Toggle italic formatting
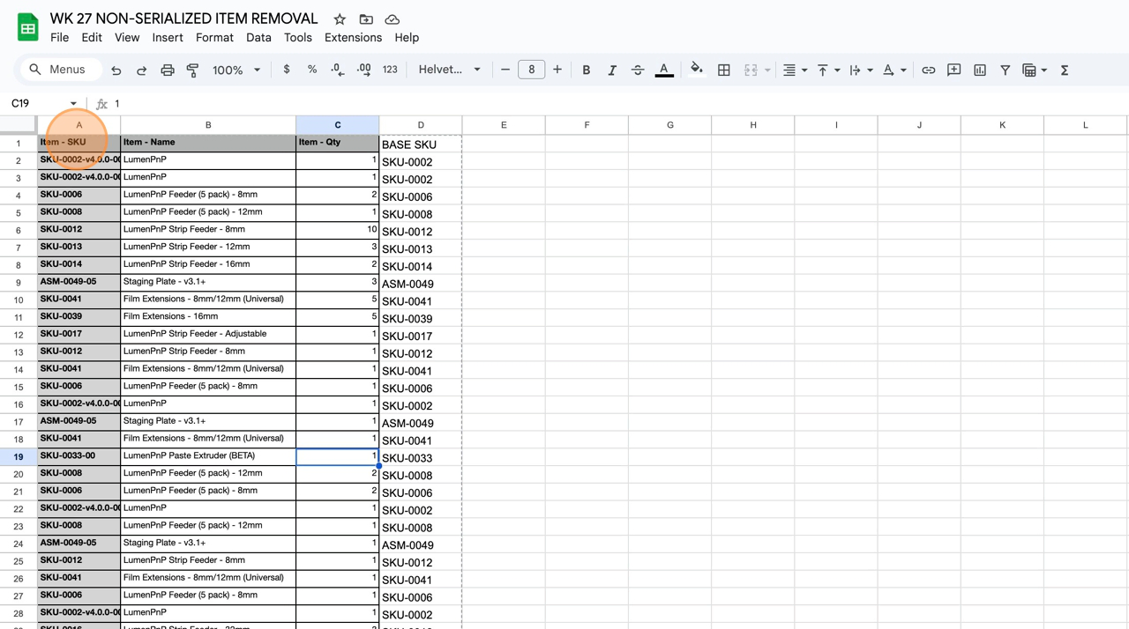The width and height of the screenshot is (1129, 629). pyautogui.click(x=612, y=70)
